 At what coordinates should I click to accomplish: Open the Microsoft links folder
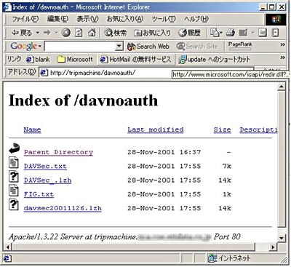pyautogui.click(x=75, y=59)
